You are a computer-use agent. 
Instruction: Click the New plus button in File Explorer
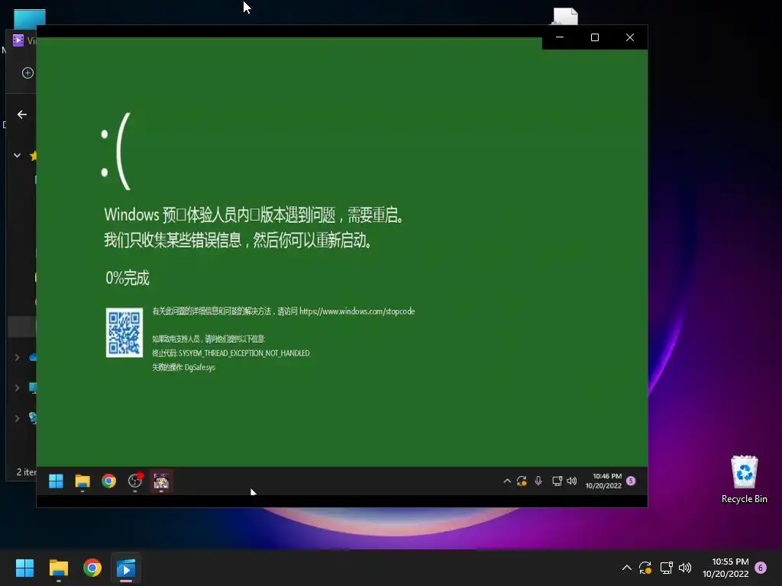point(27,72)
